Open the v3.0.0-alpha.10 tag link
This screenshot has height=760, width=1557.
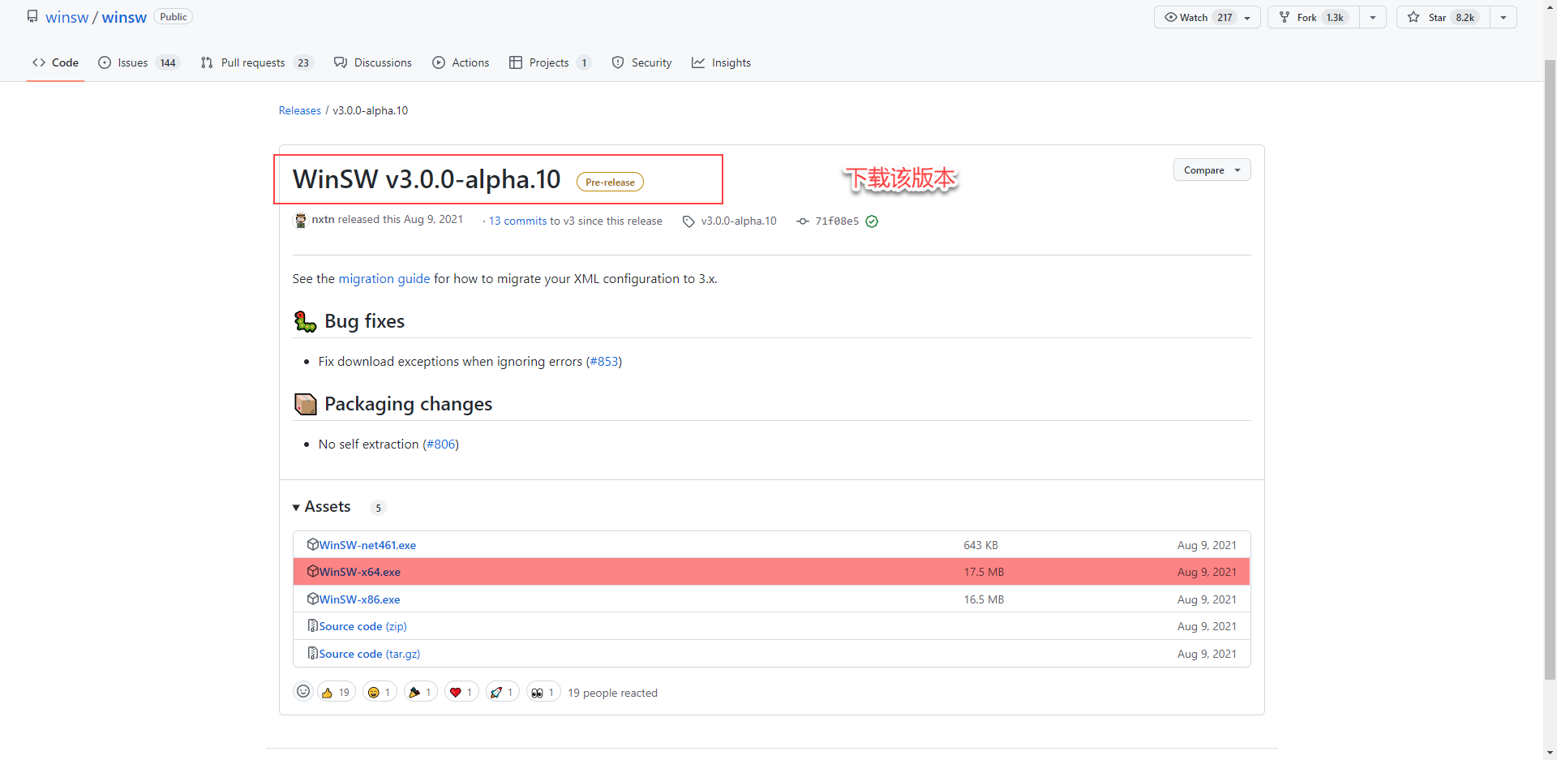coord(739,221)
